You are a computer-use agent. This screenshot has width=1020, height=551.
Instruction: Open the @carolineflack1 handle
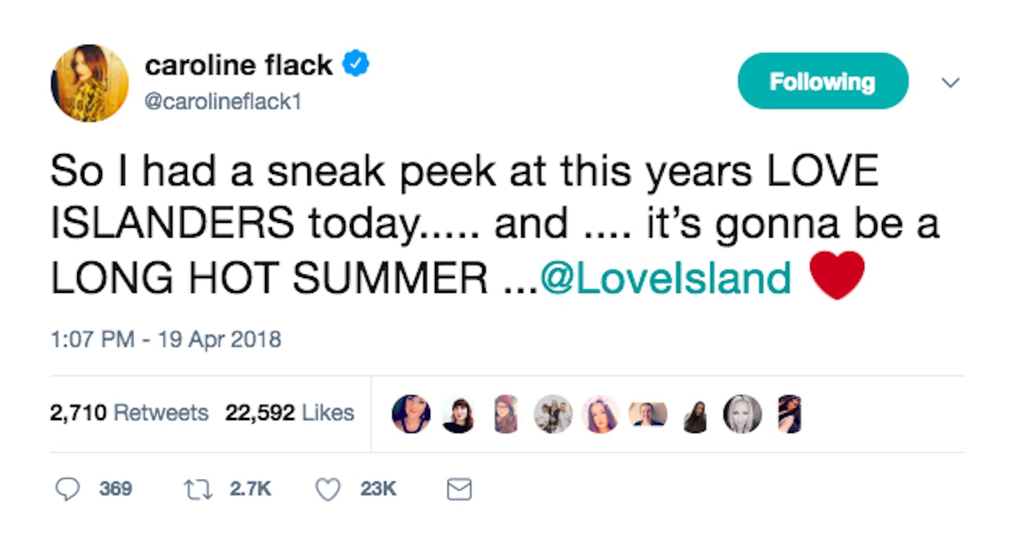click(x=223, y=103)
